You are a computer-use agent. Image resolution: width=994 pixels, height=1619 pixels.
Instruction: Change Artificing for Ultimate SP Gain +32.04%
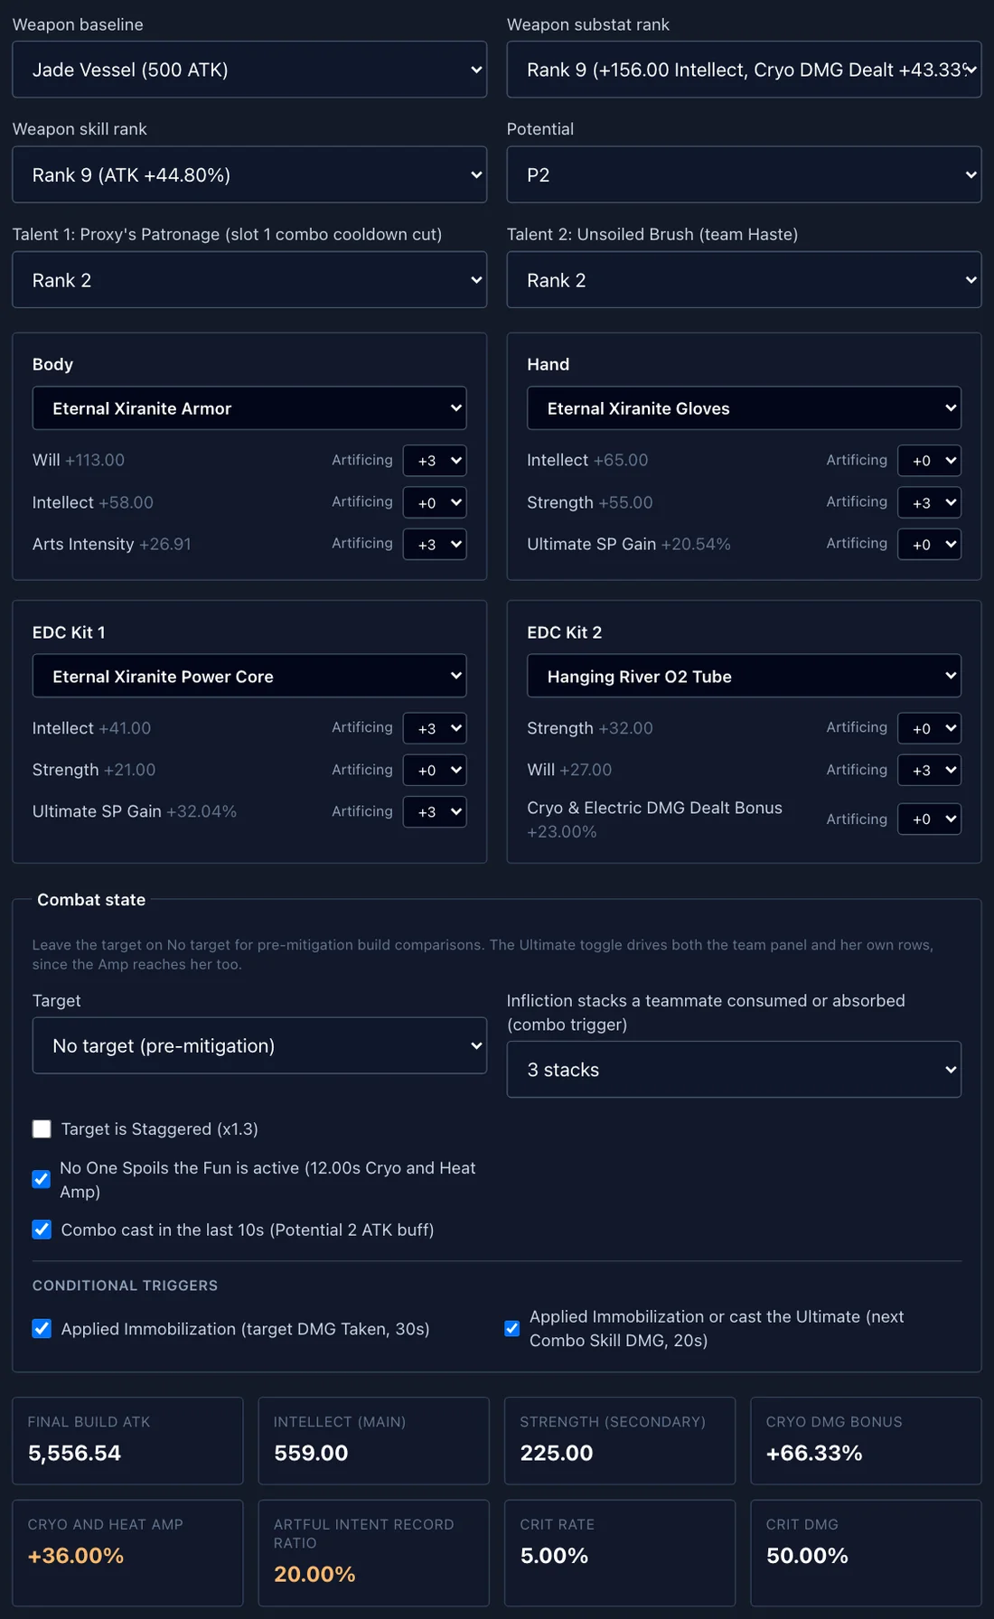tap(435, 811)
